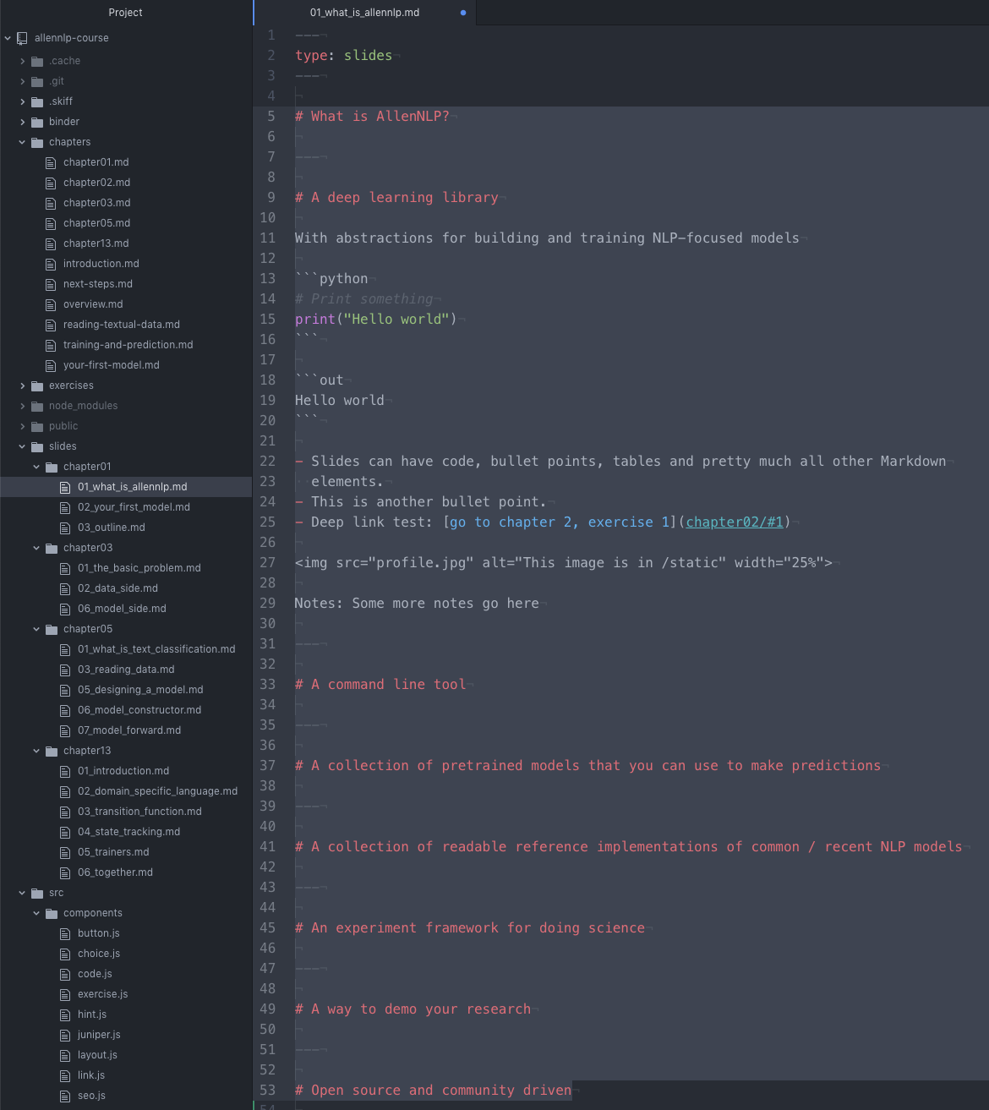Screen dimensions: 989x1110
Task: Expand the .git folder
Action: click(x=23, y=81)
